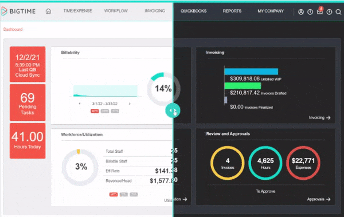Select the middle period toggle under Billability
Image resolution: width=344 pixels, height=217 pixels.
click(x=105, y=111)
